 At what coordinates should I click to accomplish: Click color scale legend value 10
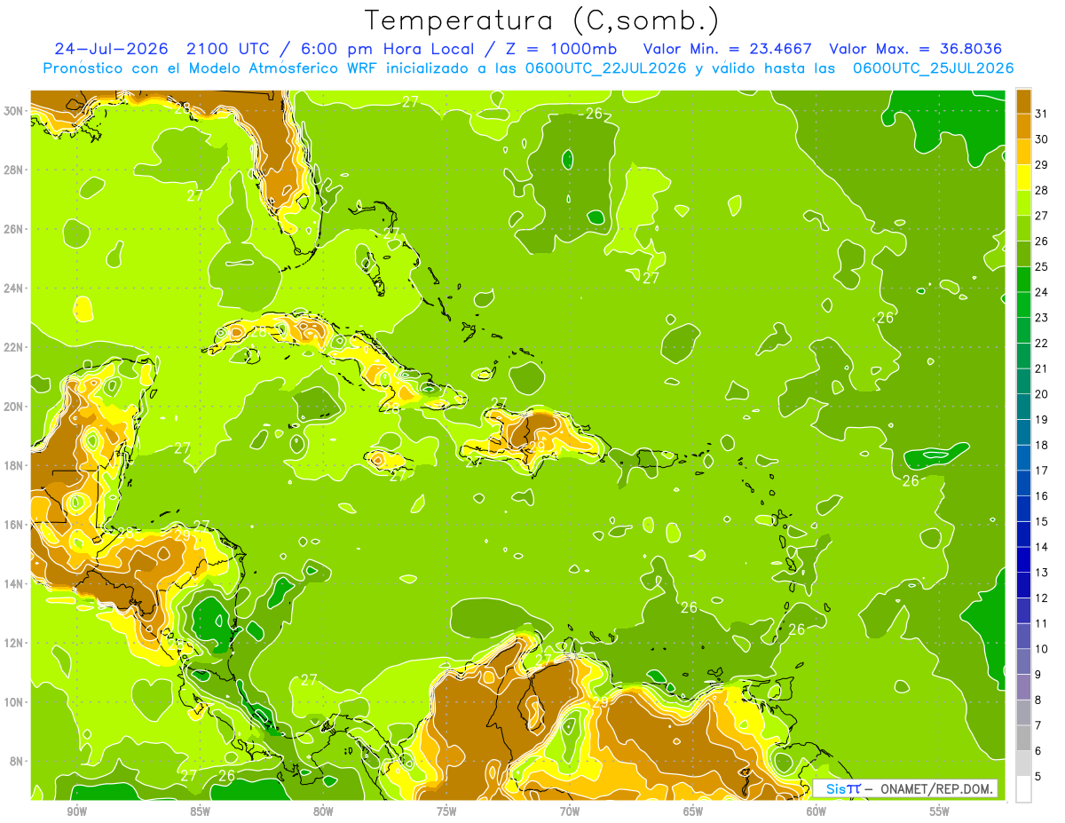click(1042, 649)
